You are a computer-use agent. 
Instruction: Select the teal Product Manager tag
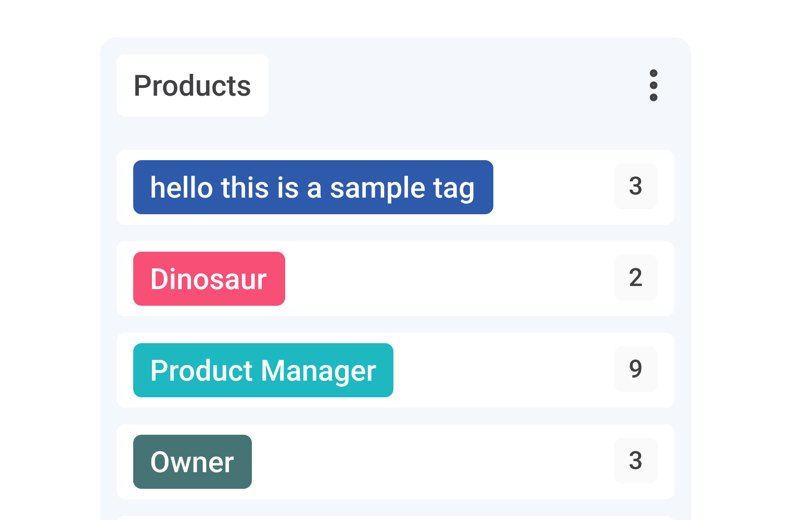pos(263,370)
